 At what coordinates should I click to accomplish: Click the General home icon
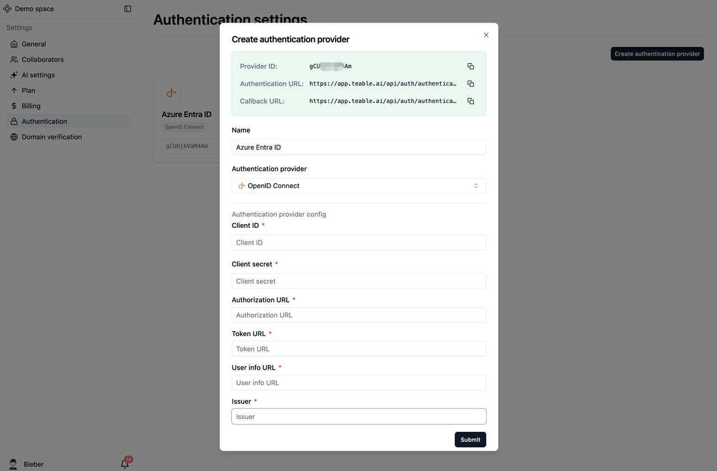pyautogui.click(x=14, y=44)
